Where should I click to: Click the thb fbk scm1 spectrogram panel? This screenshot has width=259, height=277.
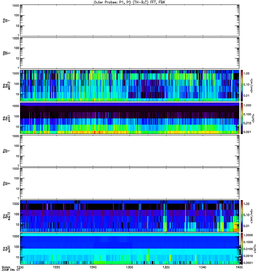pos(129,118)
